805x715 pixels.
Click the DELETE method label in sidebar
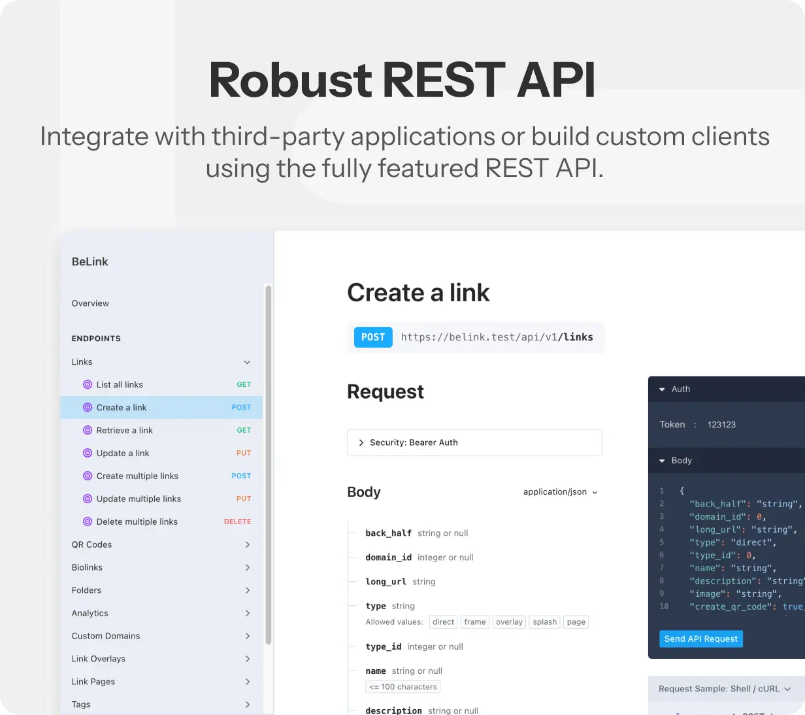pos(238,522)
